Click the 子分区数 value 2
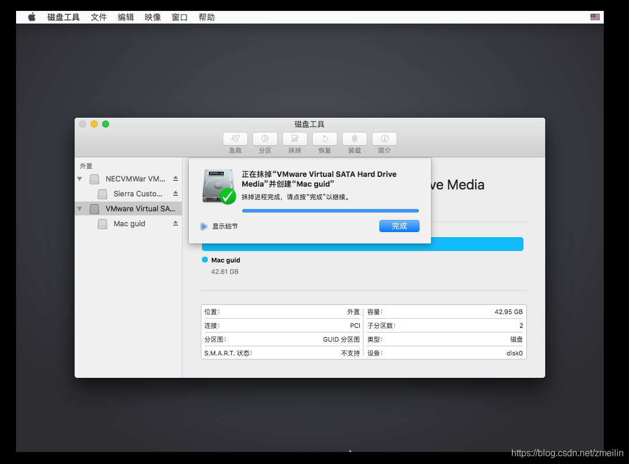 click(521, 326)
